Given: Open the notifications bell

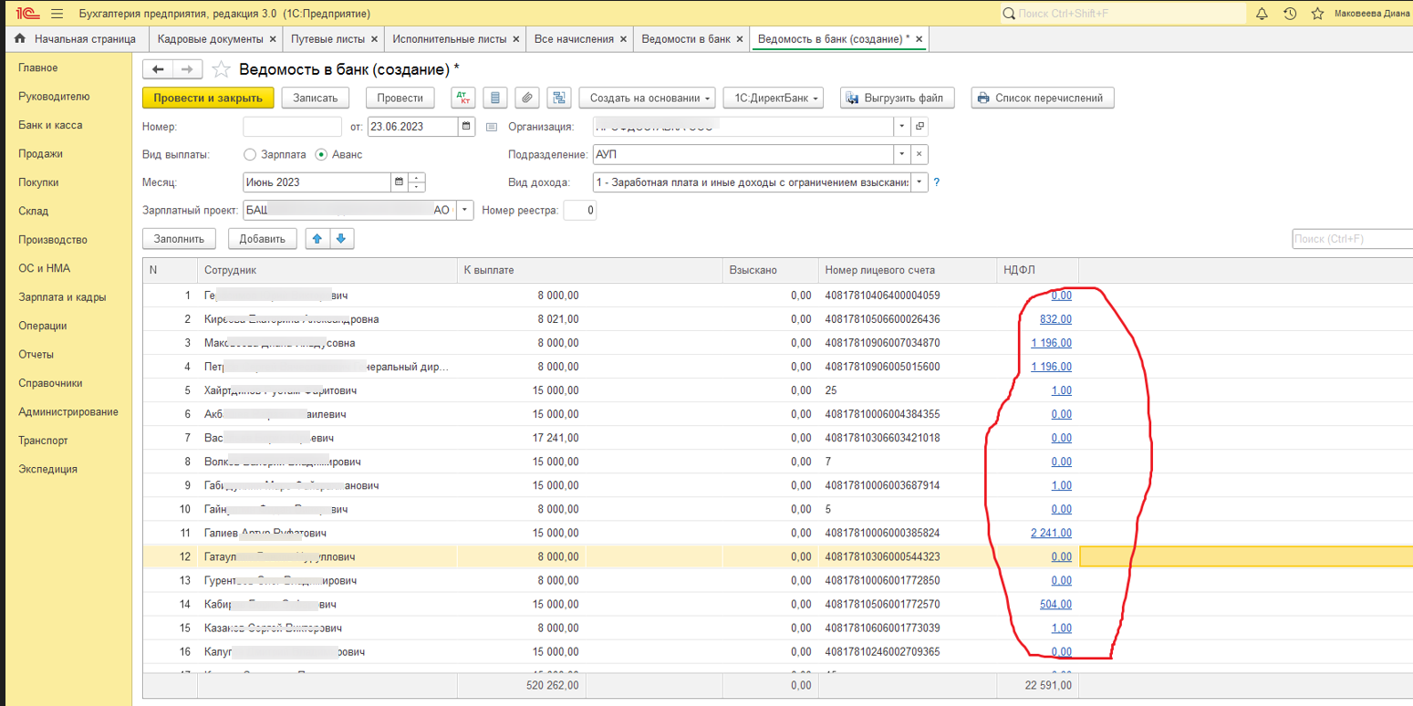Looking at the screenshot, I should pos(1262,14).
